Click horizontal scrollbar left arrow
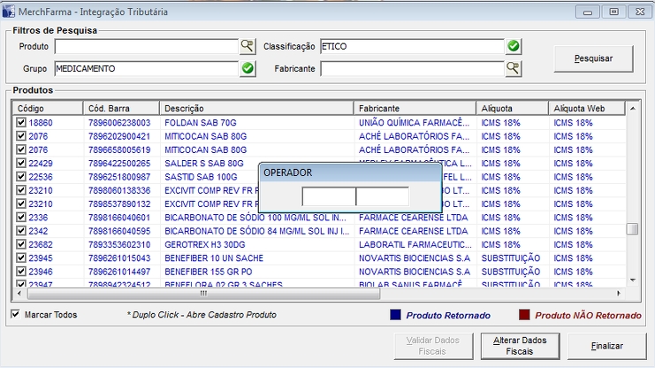The width and height of the screenshot is (655, 368). pyautogui.click(x=19, y=294)
